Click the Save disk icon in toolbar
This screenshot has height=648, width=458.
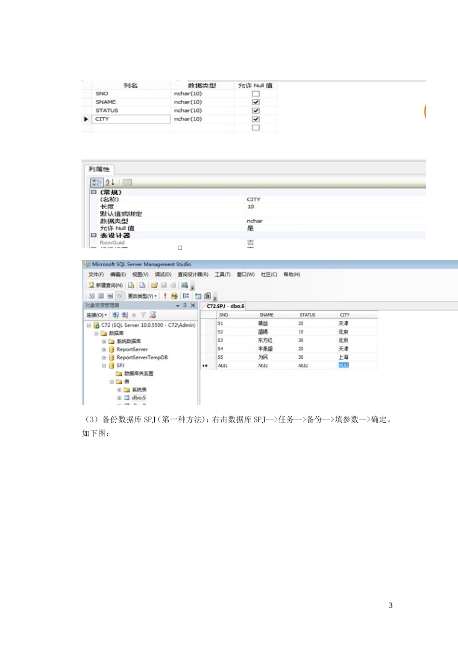tap(164, 285)
